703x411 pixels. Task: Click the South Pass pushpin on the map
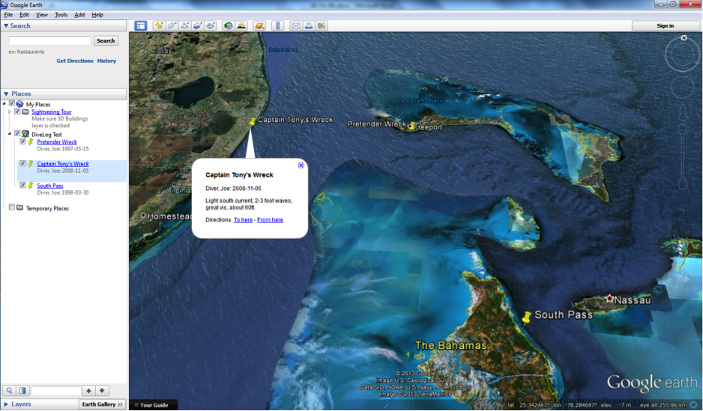coord(527,317)
